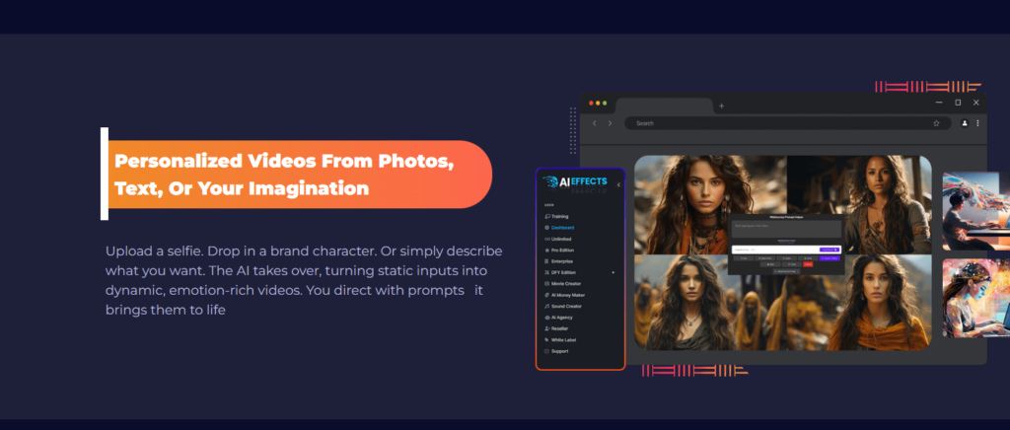Open a new tab with plus icon
This screenshot has height=430, width=1010.
pyautogui.click(x=721, y=107)
